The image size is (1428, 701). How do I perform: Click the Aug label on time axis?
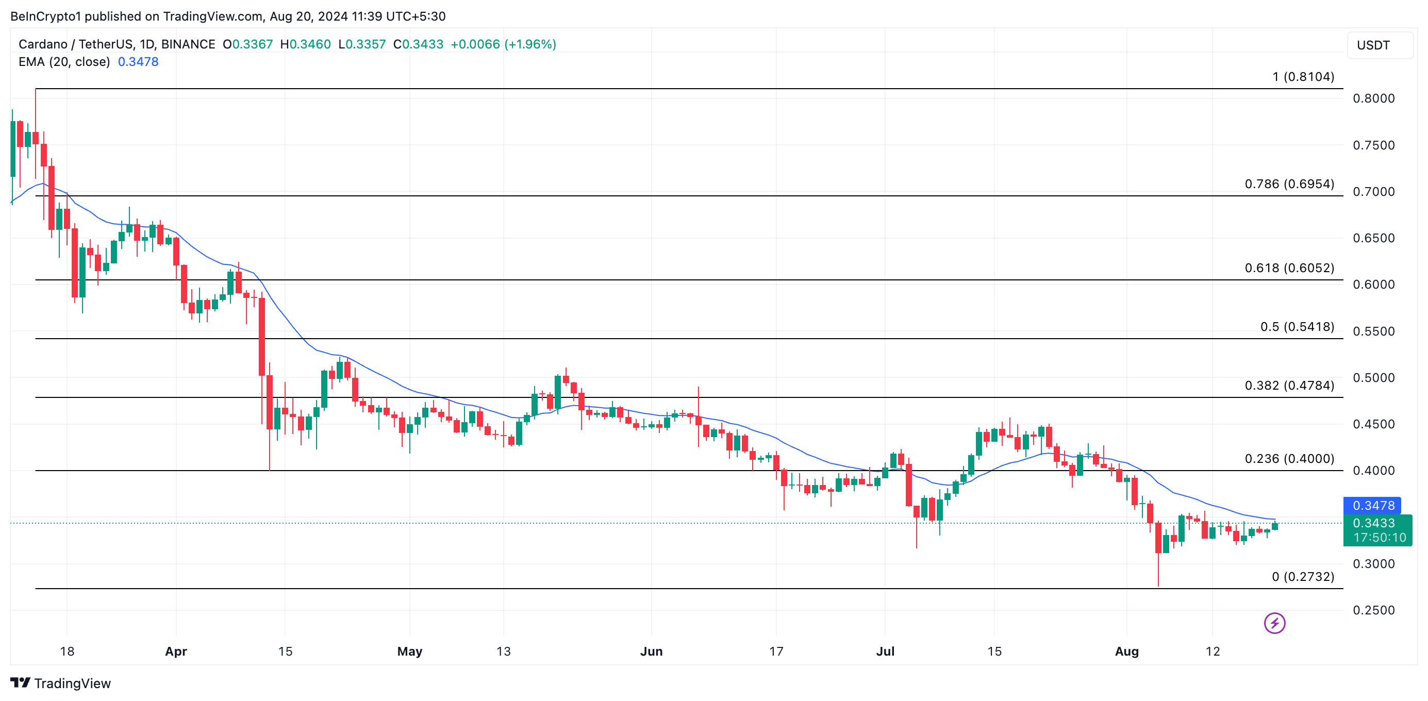[x=1126, y=651]
